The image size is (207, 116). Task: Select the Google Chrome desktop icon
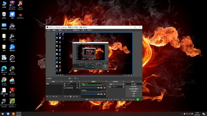[4, 81]
